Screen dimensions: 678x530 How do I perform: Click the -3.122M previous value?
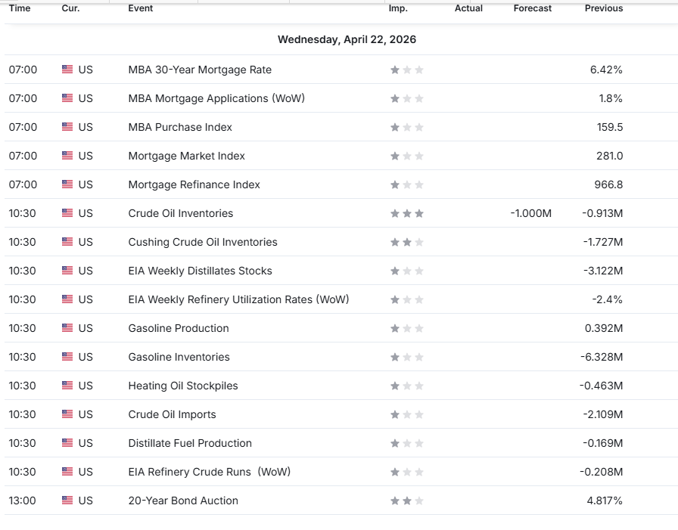pos(603,271)
